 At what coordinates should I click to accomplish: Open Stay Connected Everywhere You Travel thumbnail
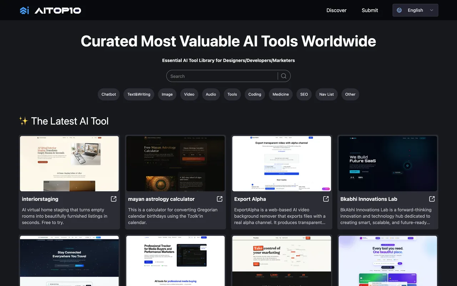point(69,261)
